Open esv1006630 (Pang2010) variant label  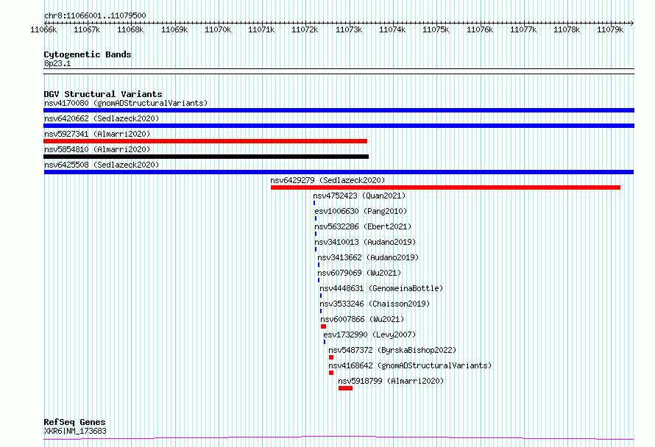(361, 211)
